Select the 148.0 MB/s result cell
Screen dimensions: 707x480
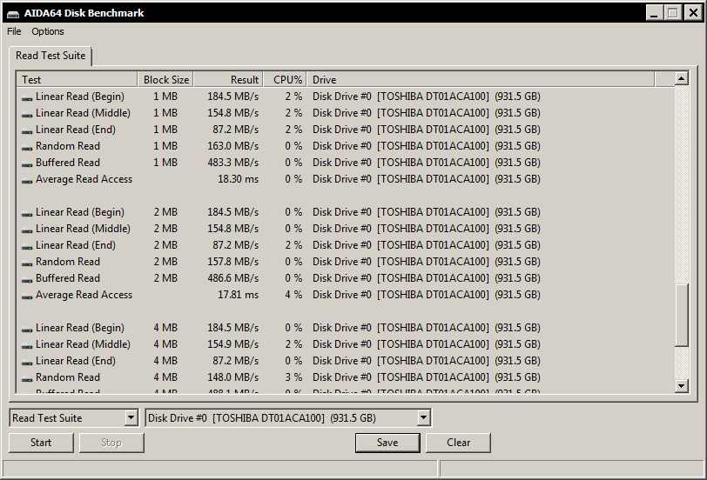[x=232, y=377]
